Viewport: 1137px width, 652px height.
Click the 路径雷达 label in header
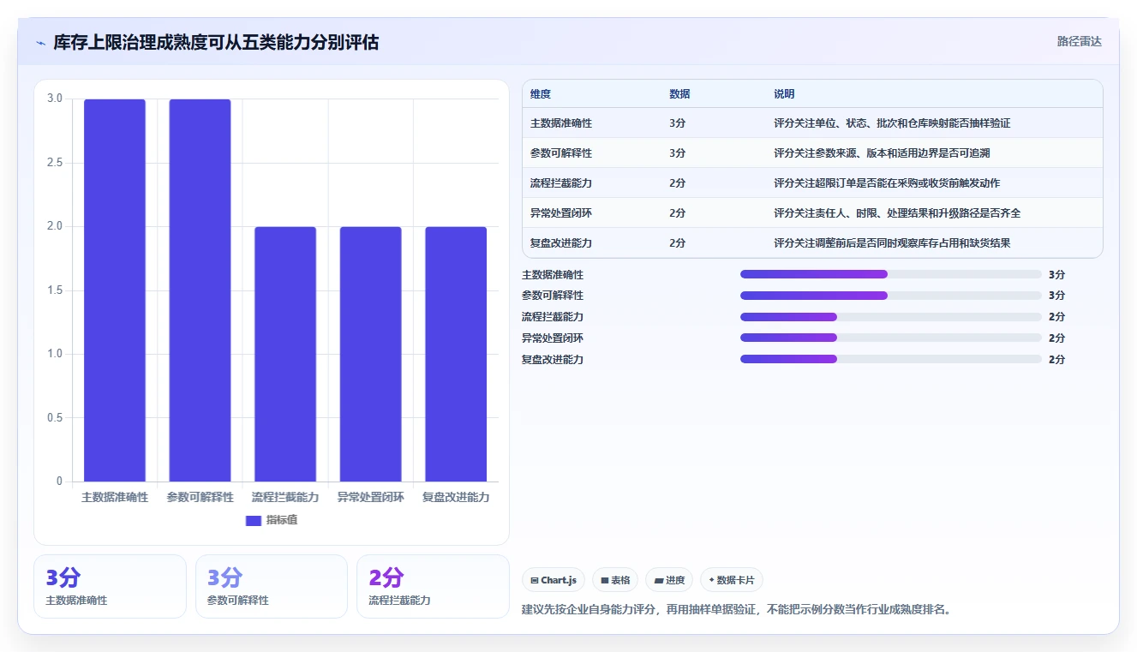pos(1079,41)
